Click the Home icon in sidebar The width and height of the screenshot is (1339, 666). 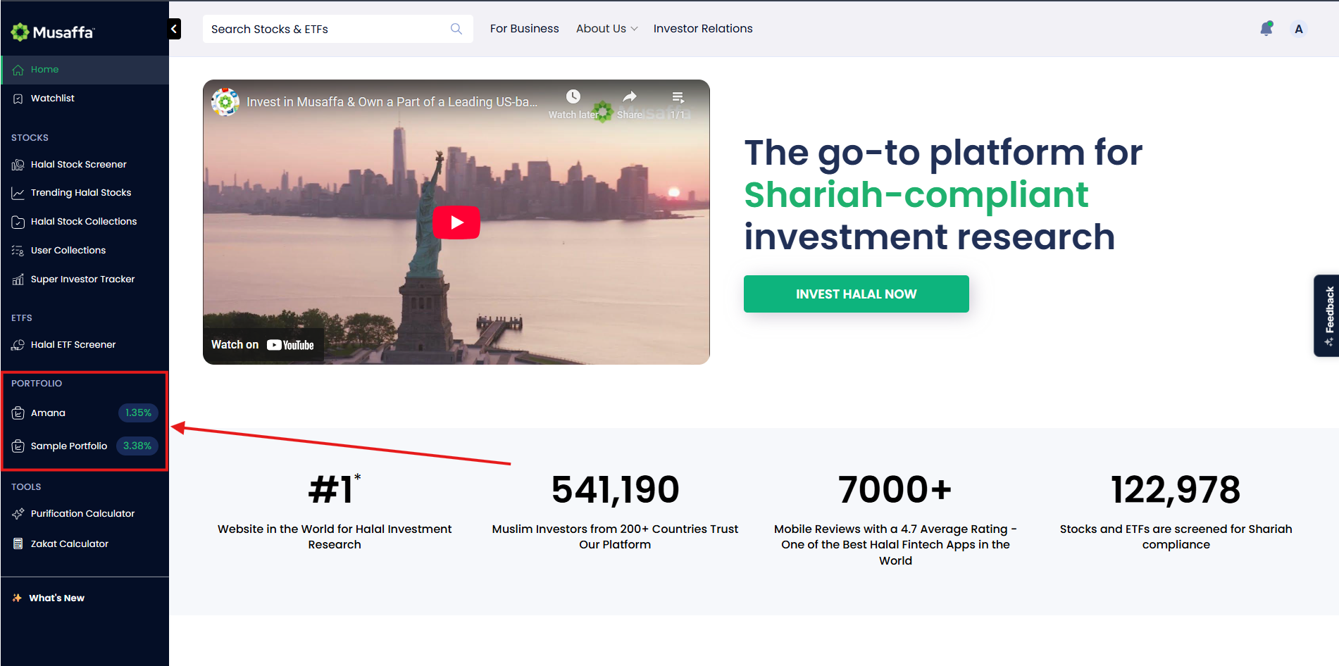18,70
